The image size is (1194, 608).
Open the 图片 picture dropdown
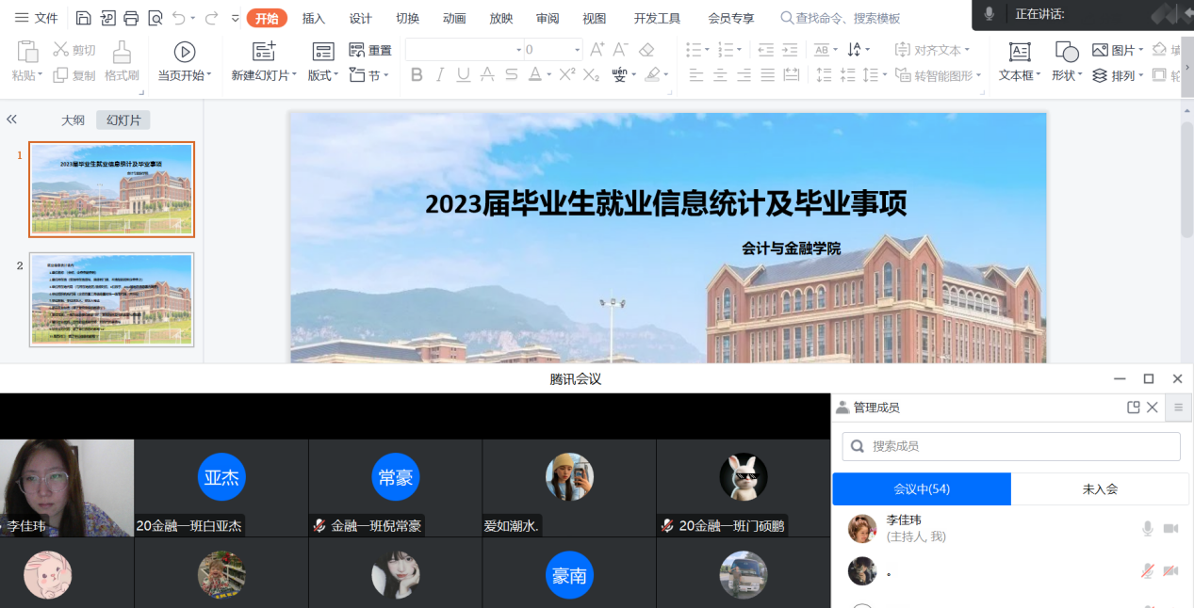click(x=1118, y=50)
